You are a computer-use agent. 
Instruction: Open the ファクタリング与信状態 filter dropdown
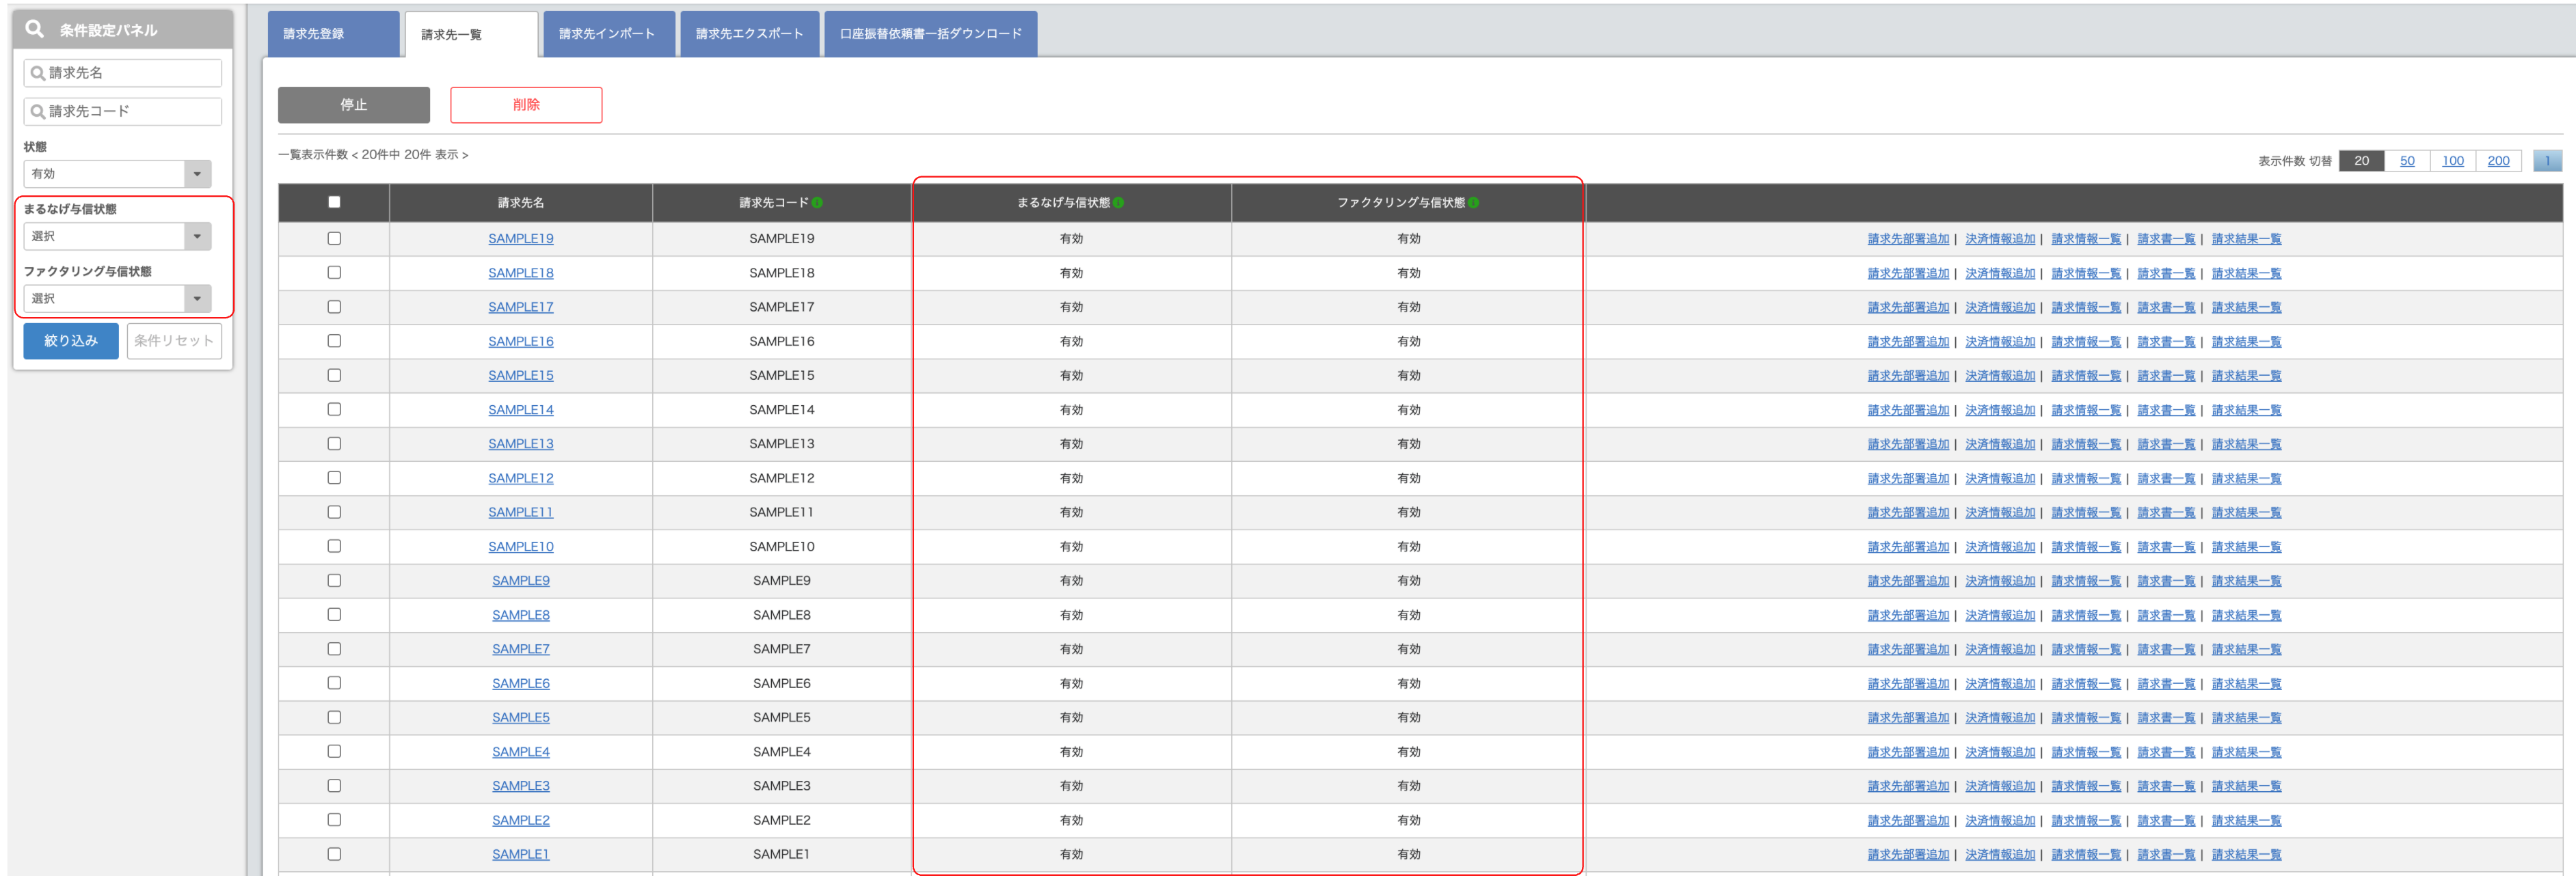point(117,299)
